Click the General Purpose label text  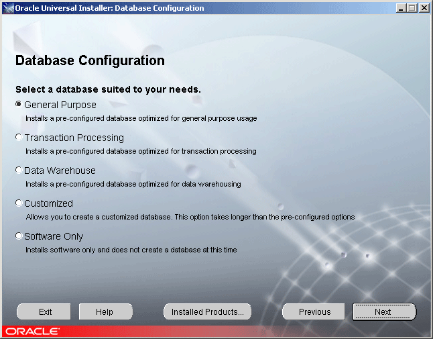pyautogui.click(x=60, y=105)
